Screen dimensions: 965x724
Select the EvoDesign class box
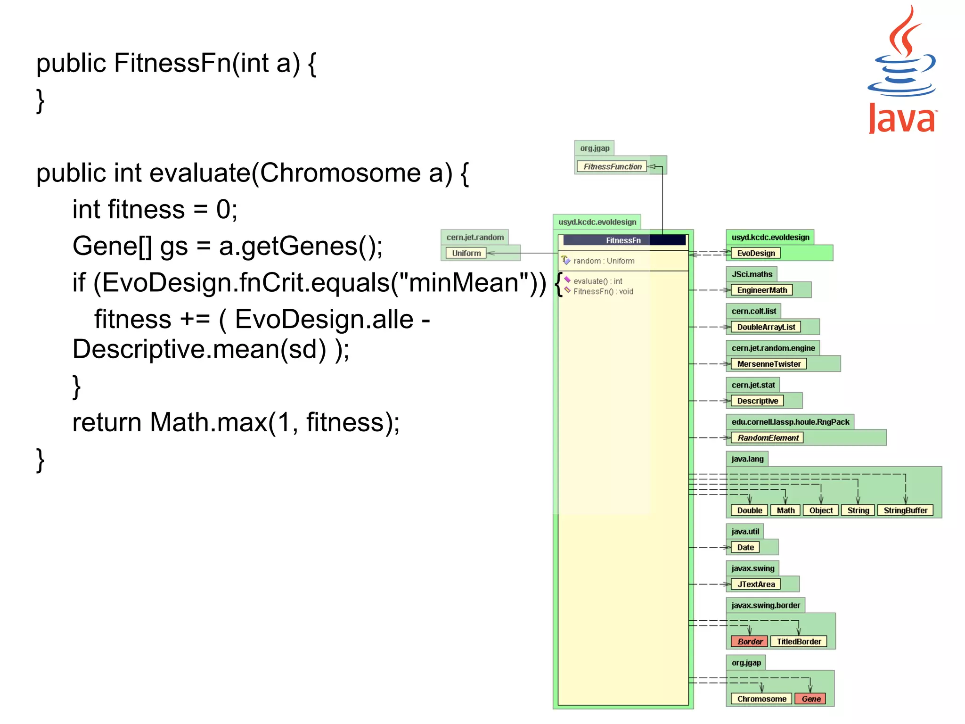pos(755,253)
